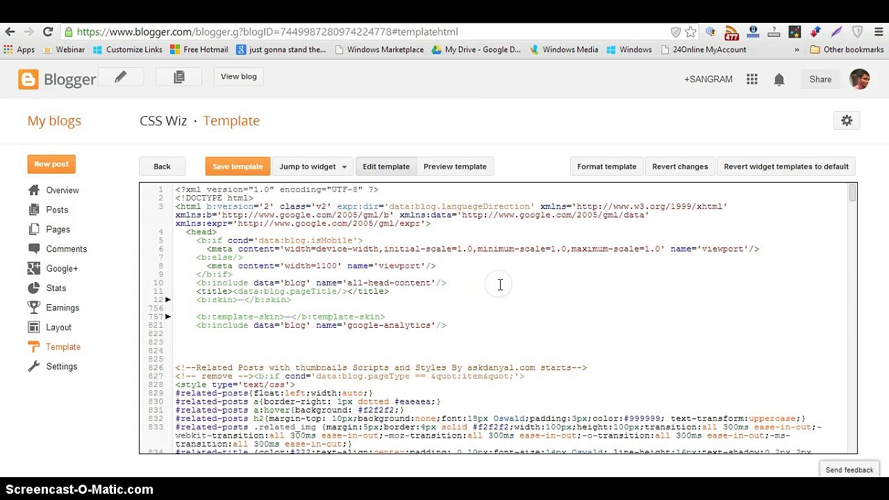Click the Blogger logo icon
Image resolution: width=889 pixels, height=500 pixels.
(28, 79)
